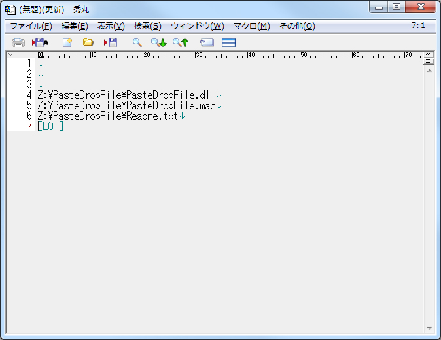Minimize the Hidemaru window

click(379, 7)
